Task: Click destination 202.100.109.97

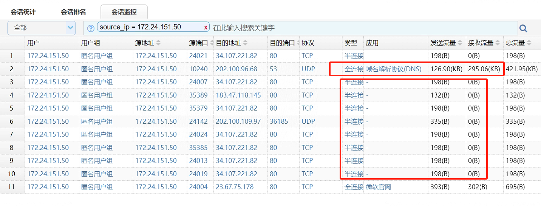Action: pyautogui.click(x=238, y=121)
